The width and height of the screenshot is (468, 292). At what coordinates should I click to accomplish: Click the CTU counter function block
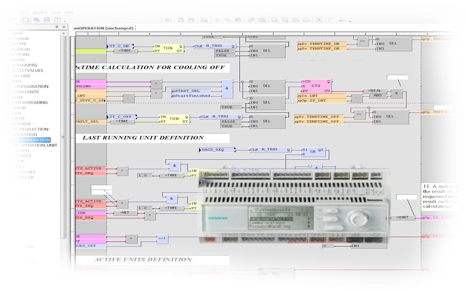tap(316, 86)
